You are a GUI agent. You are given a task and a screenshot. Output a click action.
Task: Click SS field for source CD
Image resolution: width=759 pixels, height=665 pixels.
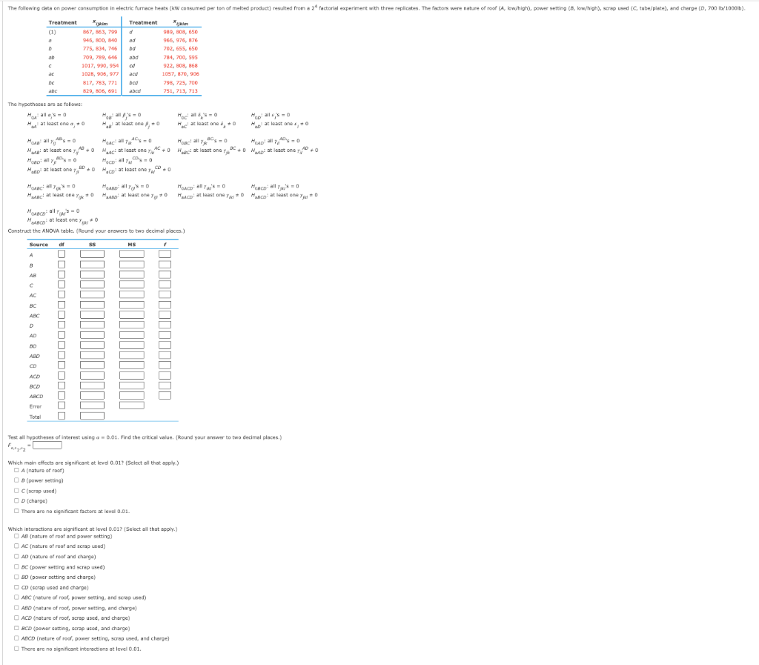pyautogui.click(x=92, y=365)
